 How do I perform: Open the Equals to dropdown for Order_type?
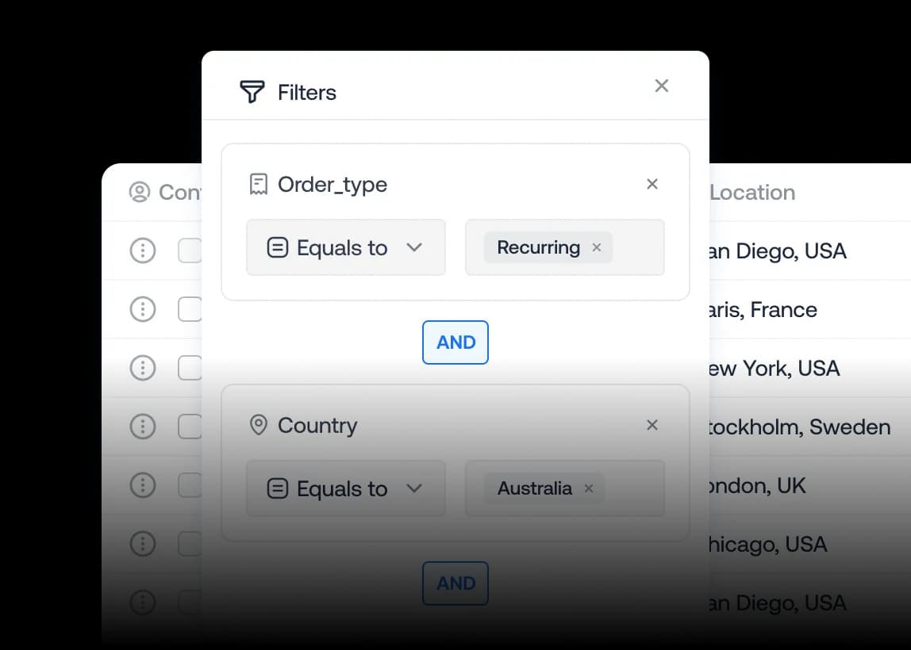tap(345, 247)
